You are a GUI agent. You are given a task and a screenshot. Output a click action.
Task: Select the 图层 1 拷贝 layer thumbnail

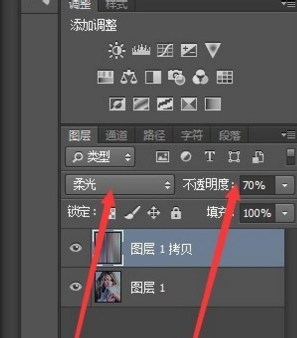pos(108,248)
